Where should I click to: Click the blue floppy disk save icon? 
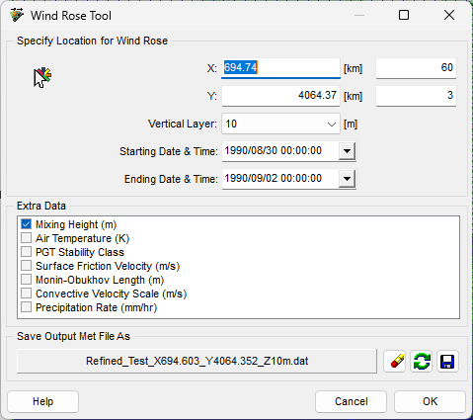447,362
